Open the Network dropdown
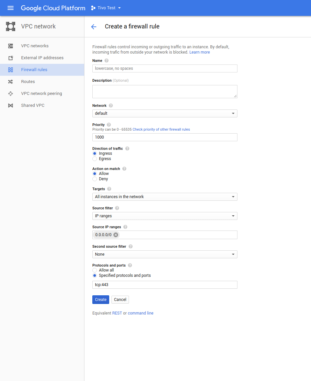This screenshot has width=311, height=381. [165, 113]
